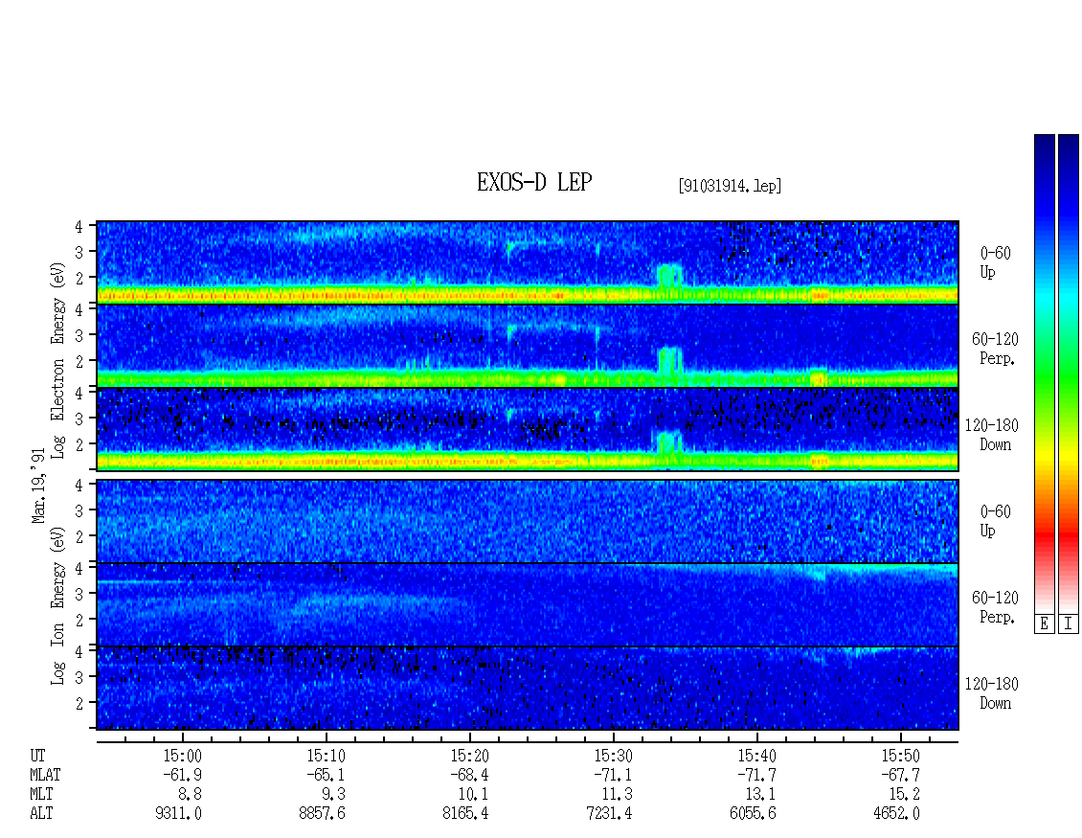Click the ALT value 6055.6
Screen dimensions: 1082x838
(753, 814)
